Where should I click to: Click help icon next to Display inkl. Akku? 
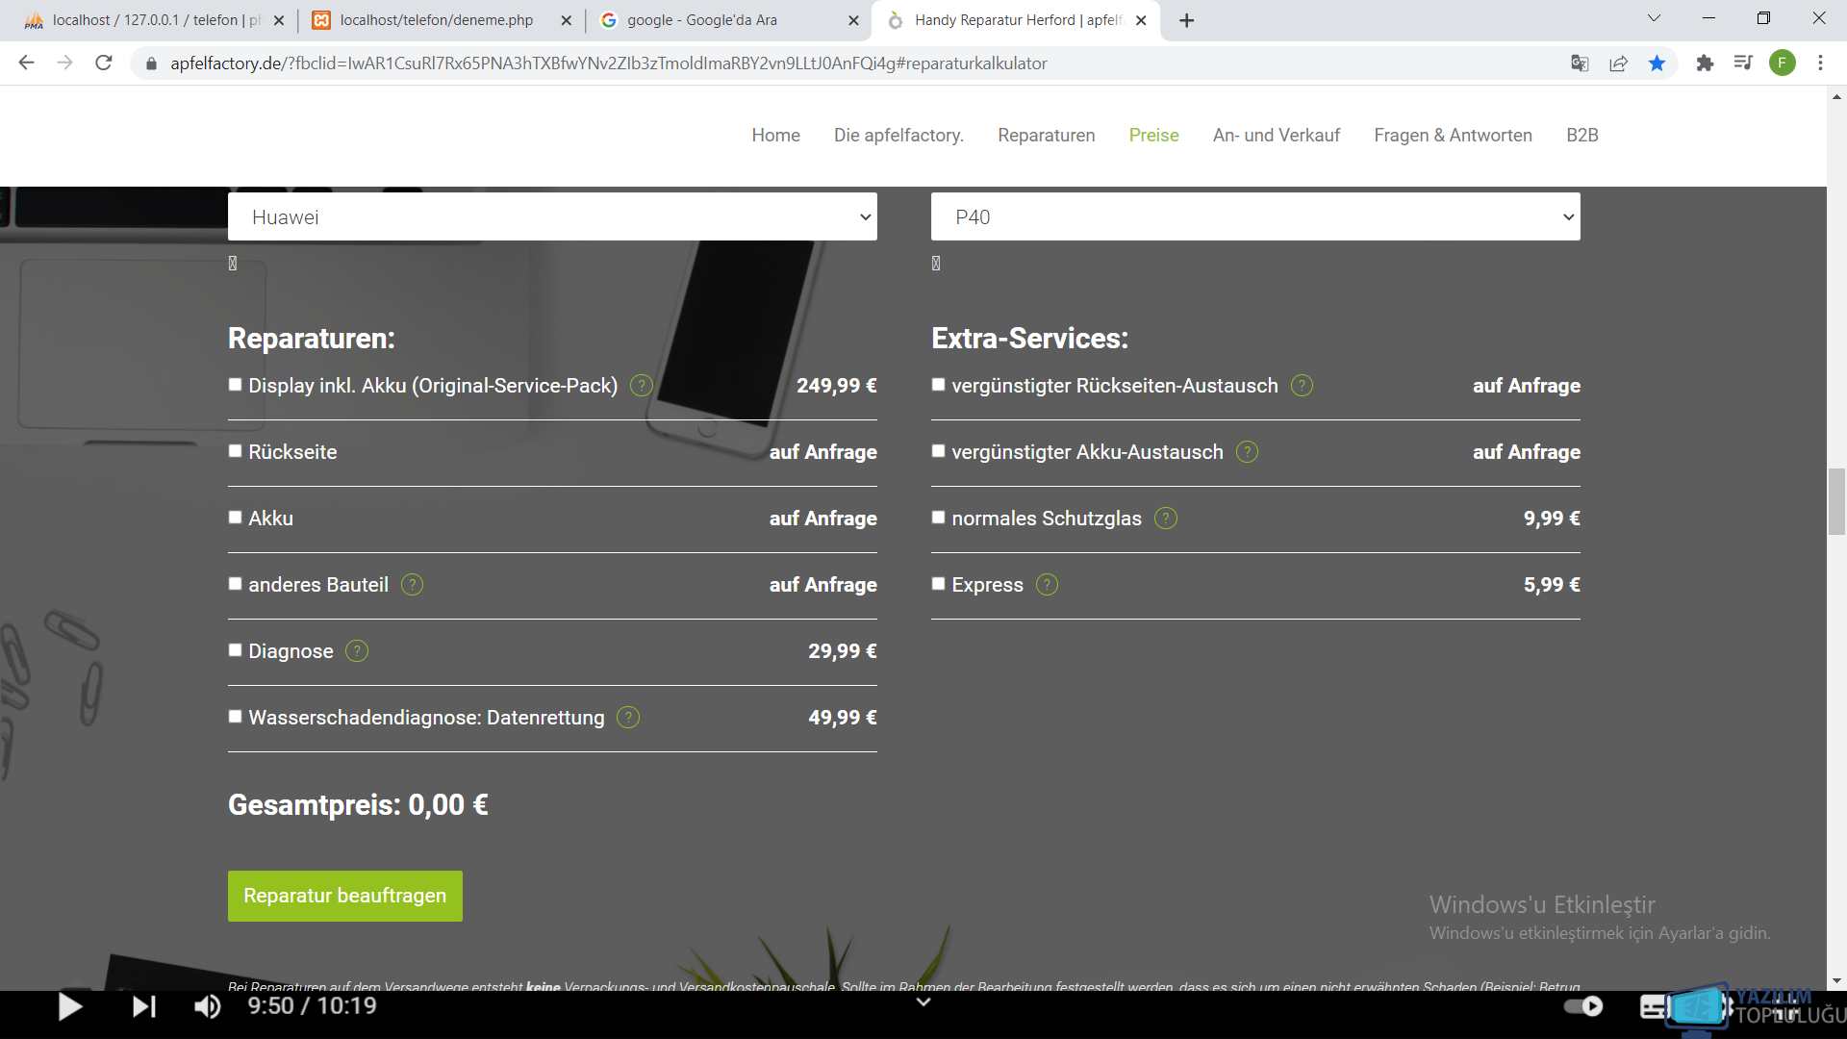[642, 386]
